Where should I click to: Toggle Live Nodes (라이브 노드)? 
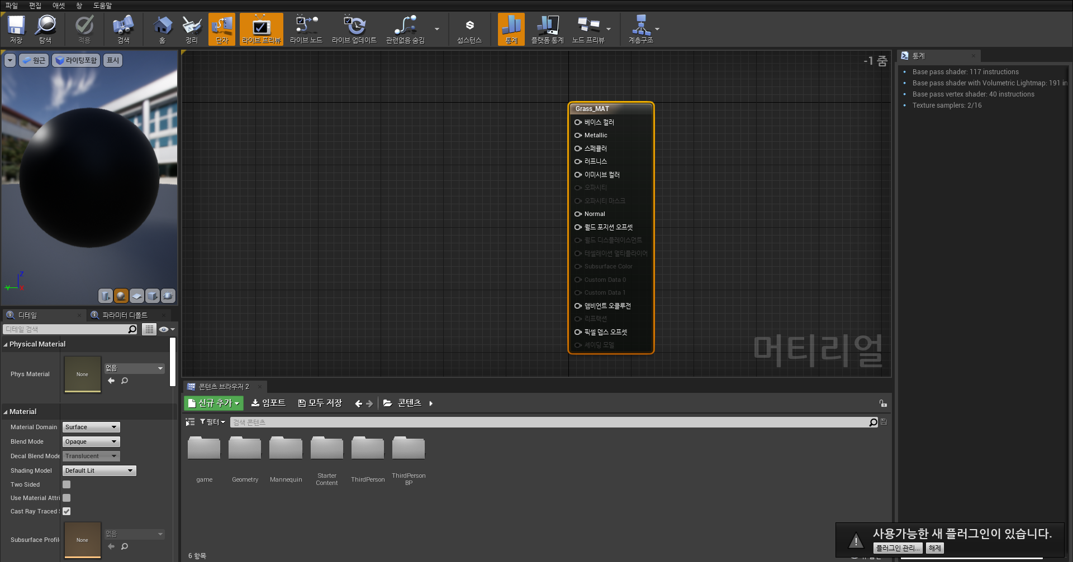[306, 30]
